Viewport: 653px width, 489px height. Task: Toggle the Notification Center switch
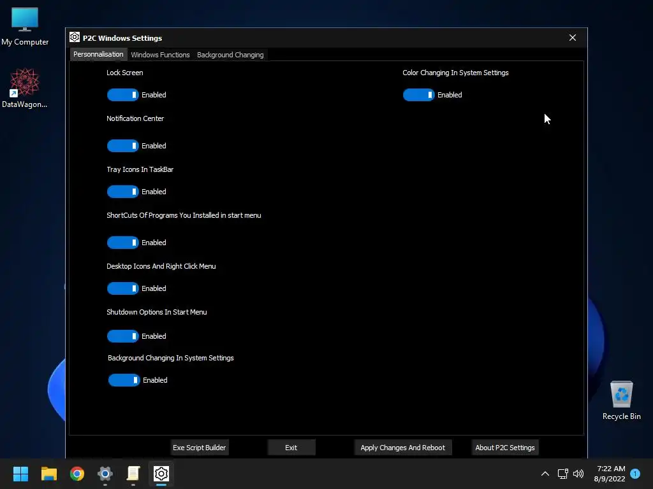tap(123, 146)
